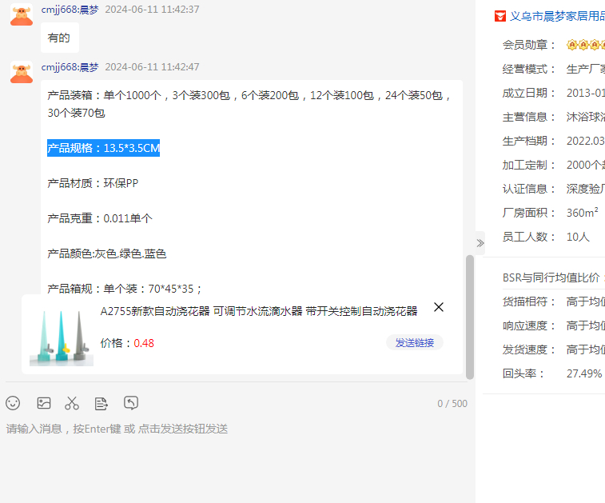Click the message input field
The image size is (605, 503).
(x=236, y=459)
